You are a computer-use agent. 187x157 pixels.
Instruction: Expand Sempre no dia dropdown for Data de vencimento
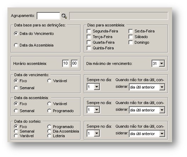click(94, 87)
